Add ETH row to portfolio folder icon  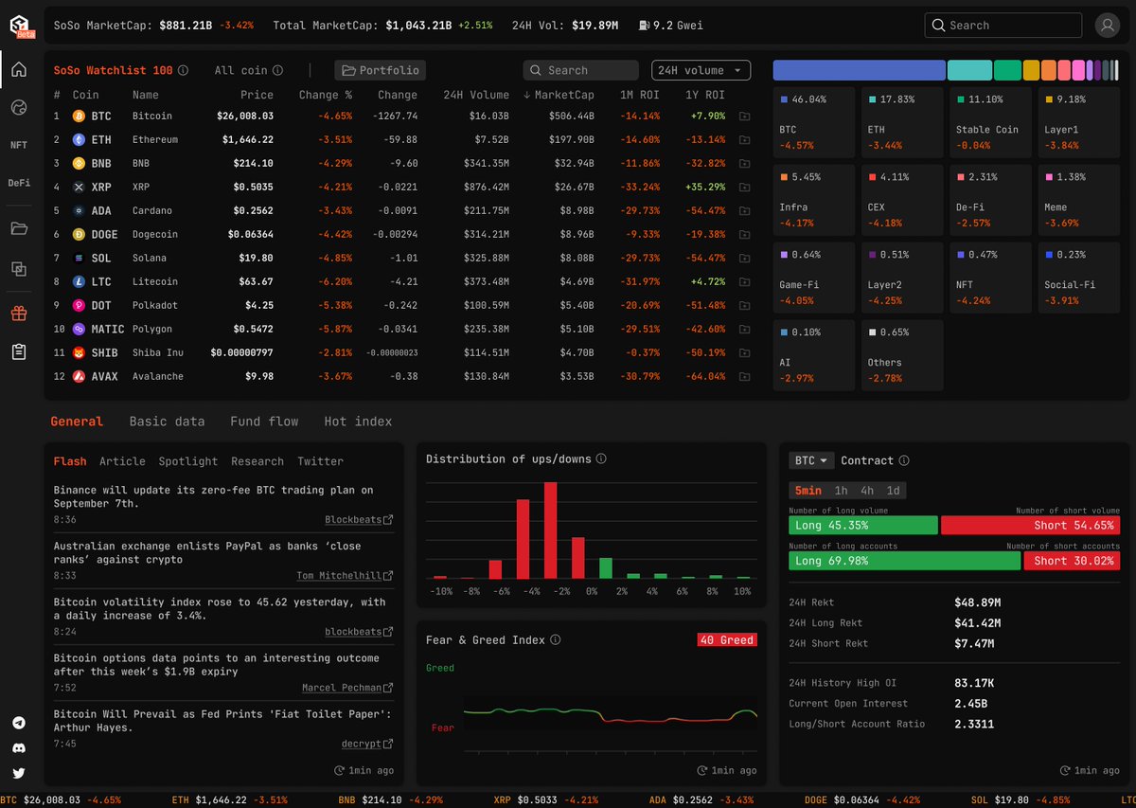point(744,139)
